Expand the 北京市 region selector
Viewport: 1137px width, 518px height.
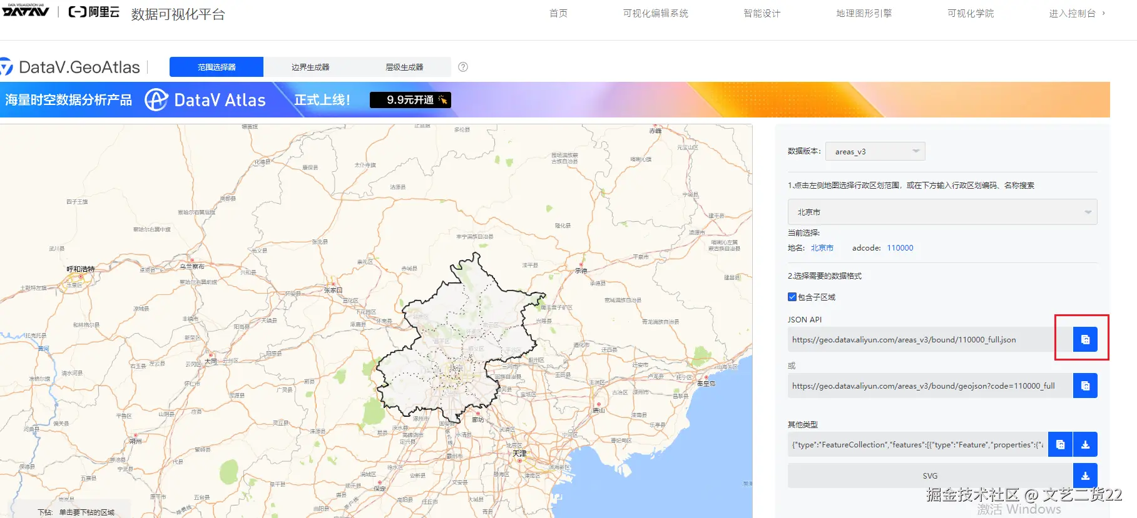942,212
